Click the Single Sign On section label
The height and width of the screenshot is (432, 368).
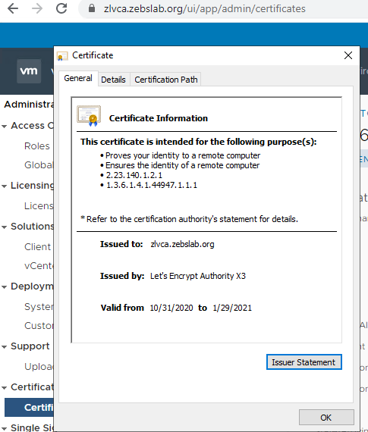coord(33,427)
